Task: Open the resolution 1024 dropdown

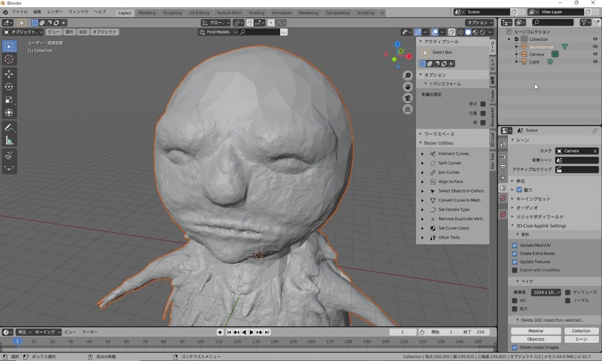Action: (x=546, y=292)
